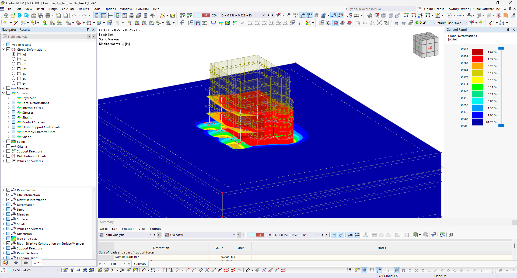The height and width of the screenshot is (278, 517).
Task: Toggle the Max/Min Information checkbox
Action: 8,200
